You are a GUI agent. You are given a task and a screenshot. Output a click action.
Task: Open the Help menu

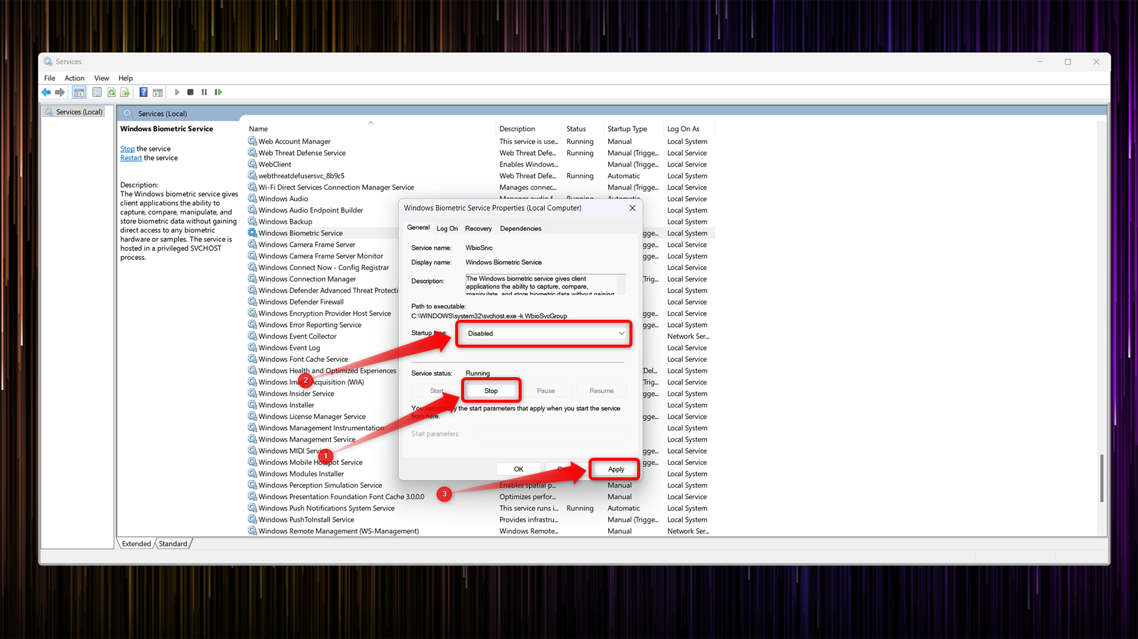click(126, 78)
